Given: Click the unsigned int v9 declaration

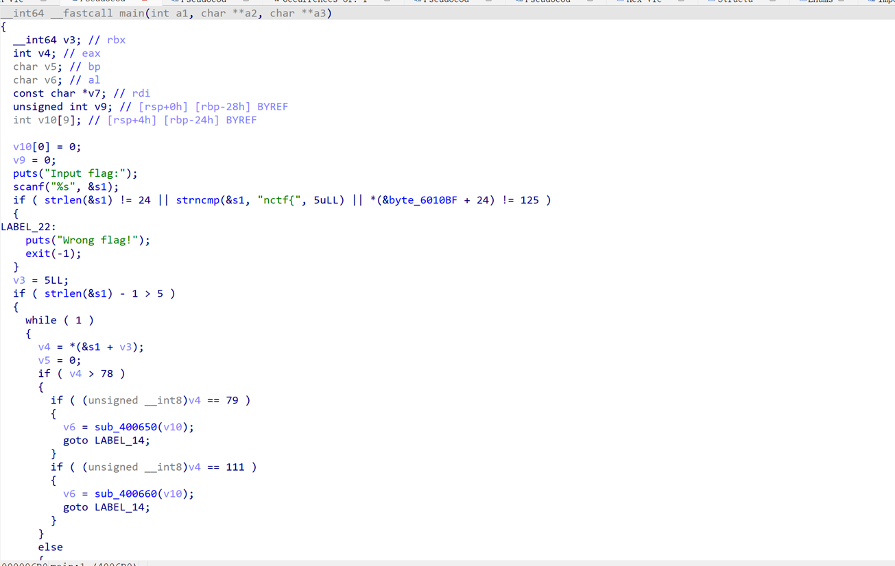Looking at the screenshot, I should click(62, 107).
